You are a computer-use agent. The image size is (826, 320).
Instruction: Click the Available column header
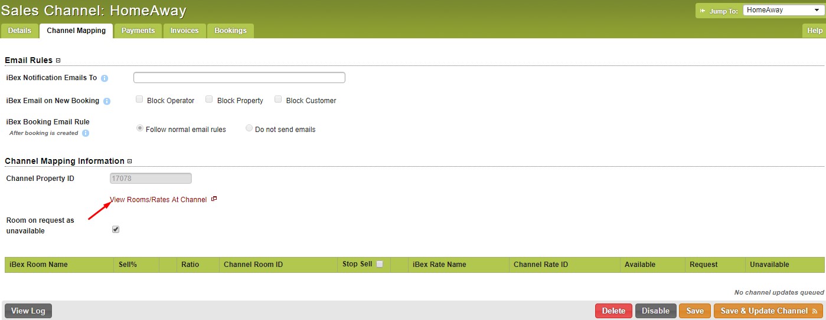[652, 265]
